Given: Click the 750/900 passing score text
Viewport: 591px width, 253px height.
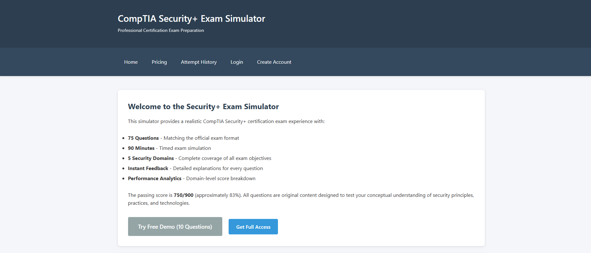Looking at the screenshot, I should (x=183, y=195).
